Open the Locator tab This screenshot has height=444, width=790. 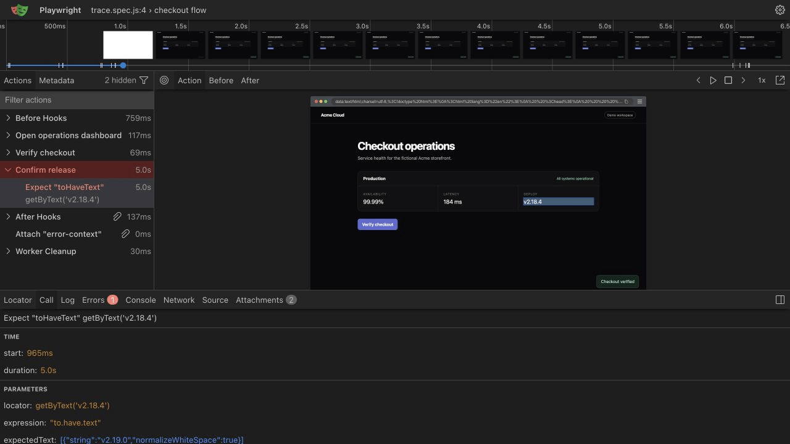point(18,300)
